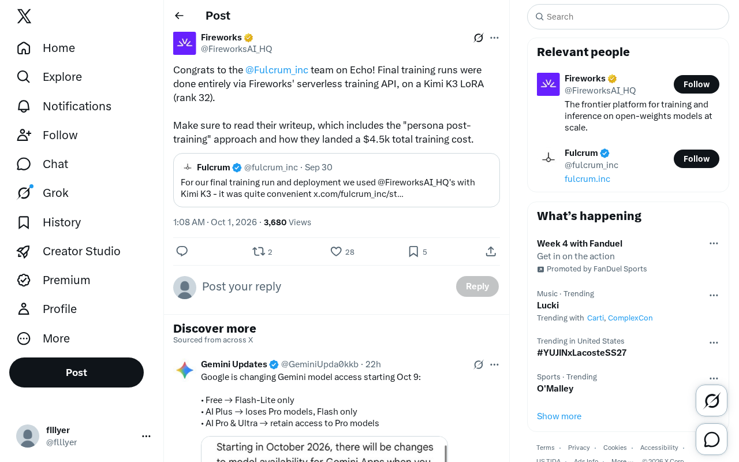This screenshot has height=462, width=739.
Task: Open account menu next to flllyer
Action: coord(146,436)
